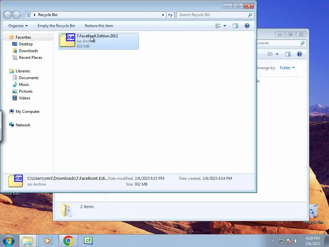
Task: Click the taskbar clock showing 4:19 PM
Action: [x=313, y=241]
